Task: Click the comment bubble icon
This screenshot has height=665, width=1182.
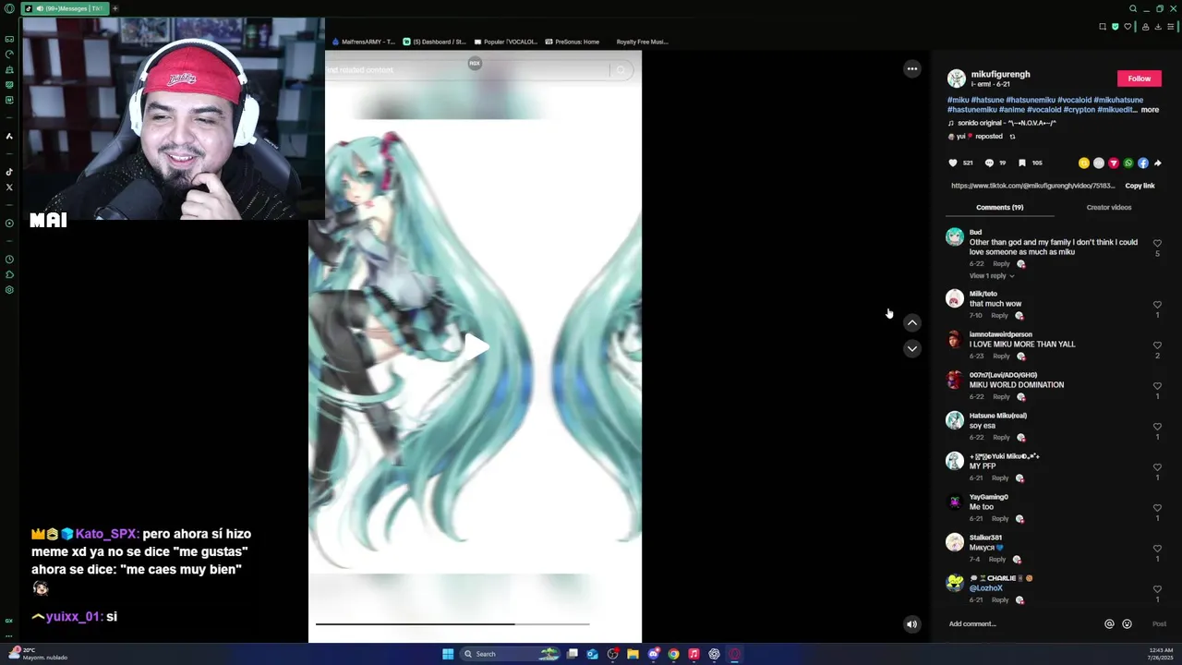Action: [x=989, y=163]
